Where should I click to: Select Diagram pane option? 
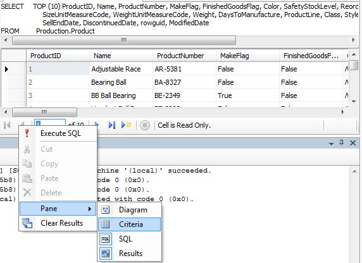point(130,210)
